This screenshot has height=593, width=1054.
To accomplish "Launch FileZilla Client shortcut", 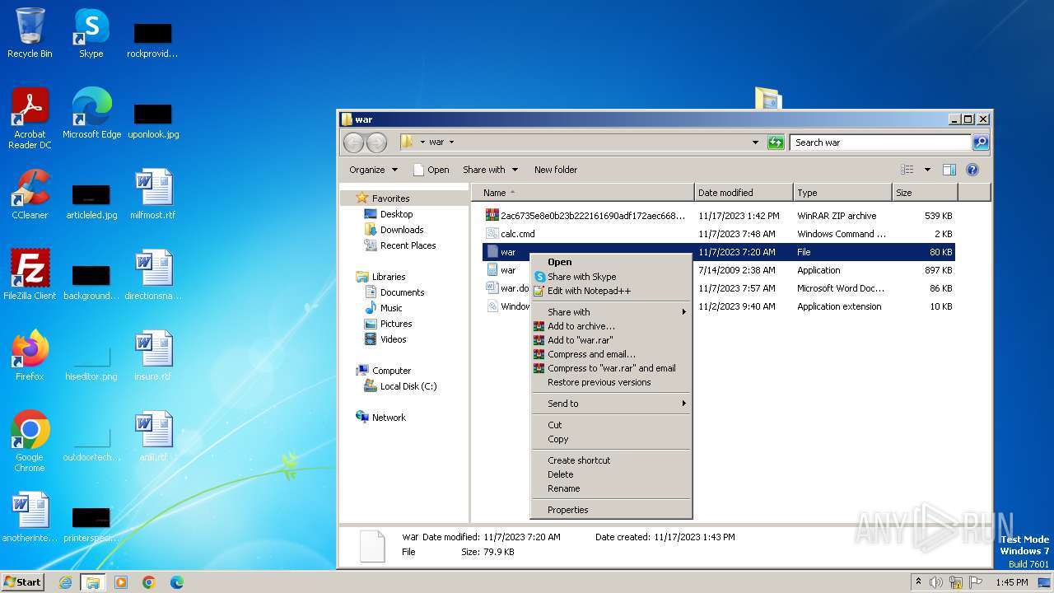I will (x=30, y=275).
